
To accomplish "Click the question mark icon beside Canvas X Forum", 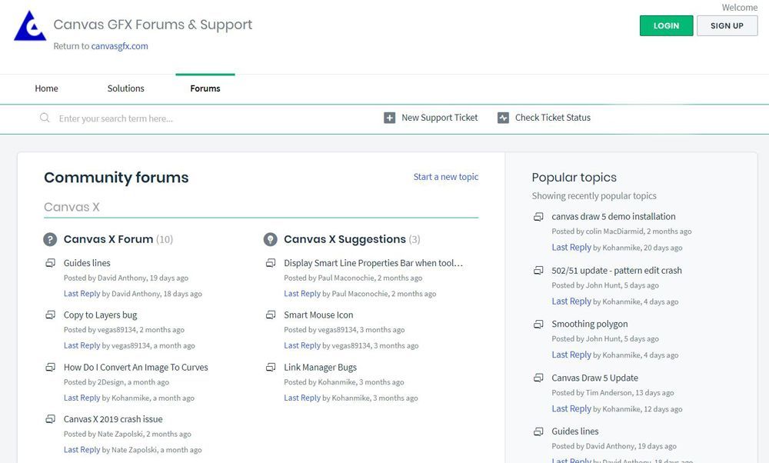I will click(50, 239).
